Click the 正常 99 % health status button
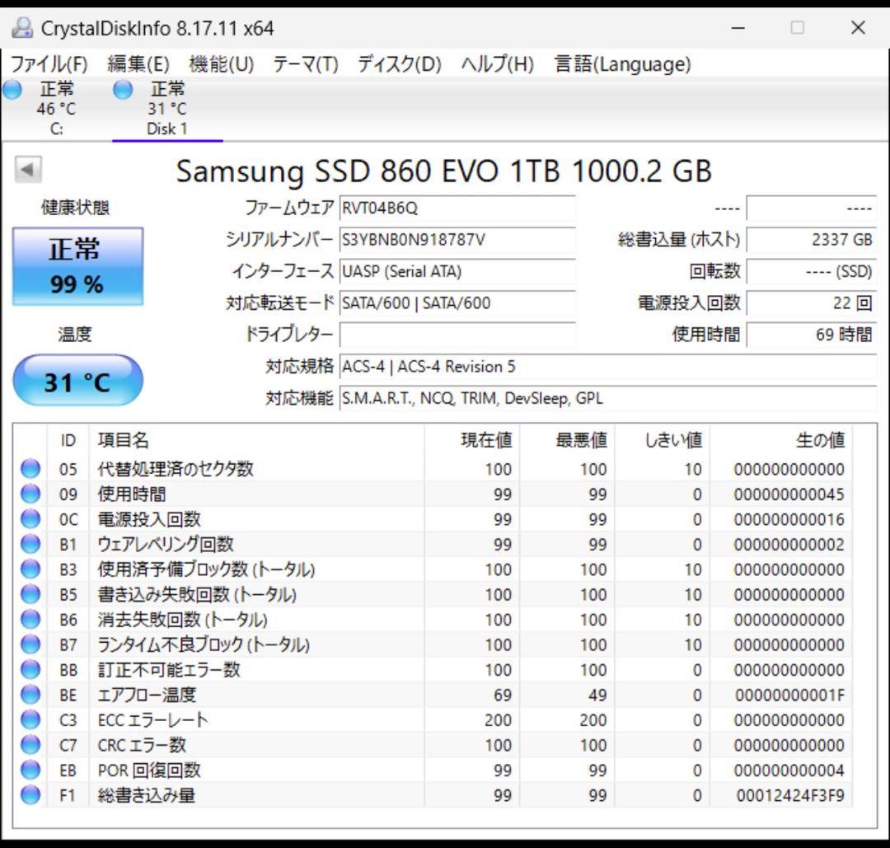This screenshot has width=890, height=848. [x=77, y=266]
